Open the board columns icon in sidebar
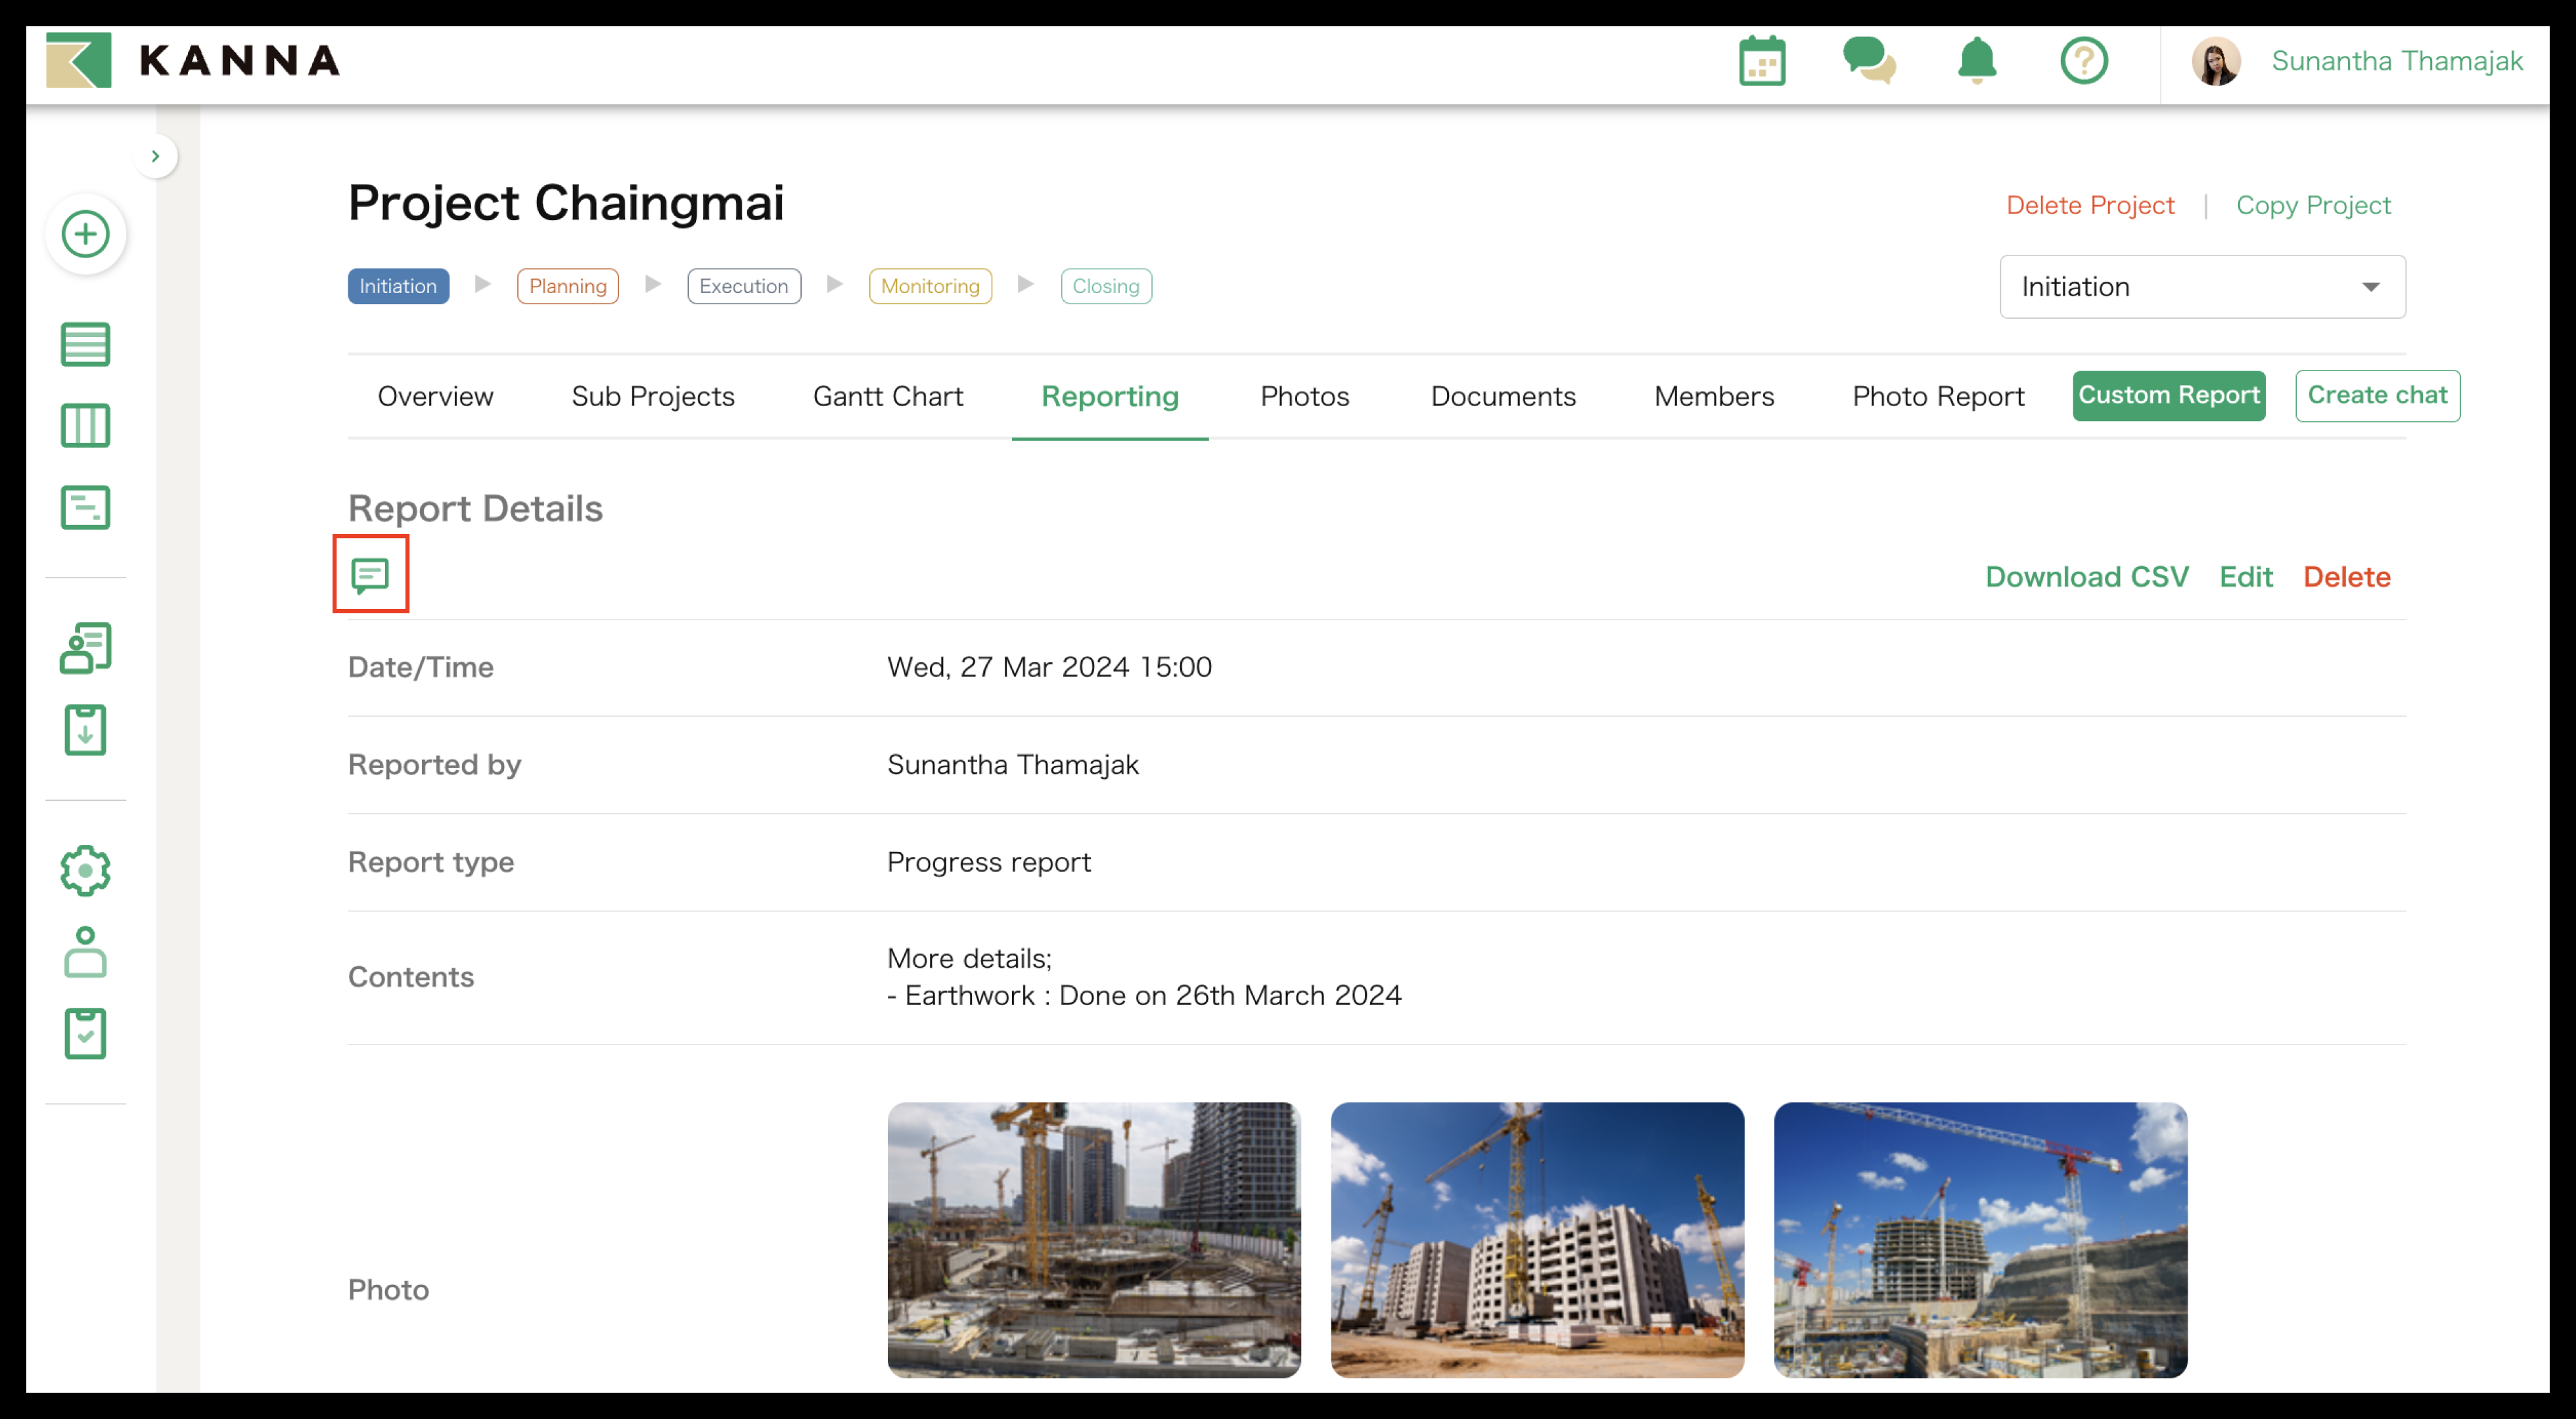2576x1419 pixels. 86,426
